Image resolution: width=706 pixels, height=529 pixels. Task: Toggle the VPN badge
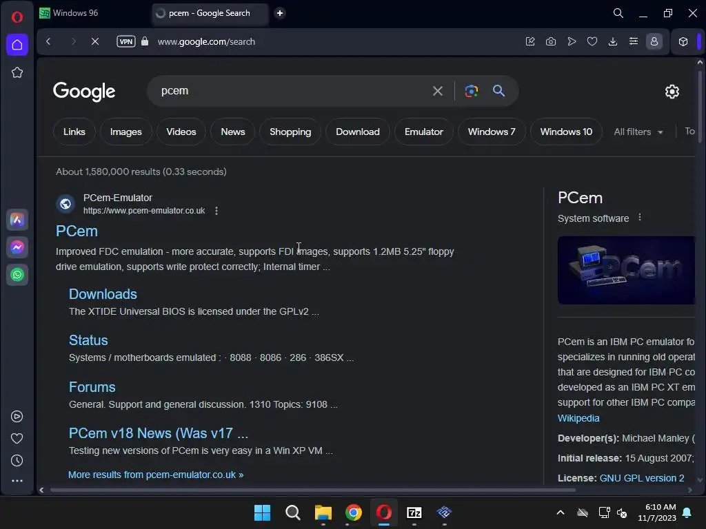click(126, 41)
